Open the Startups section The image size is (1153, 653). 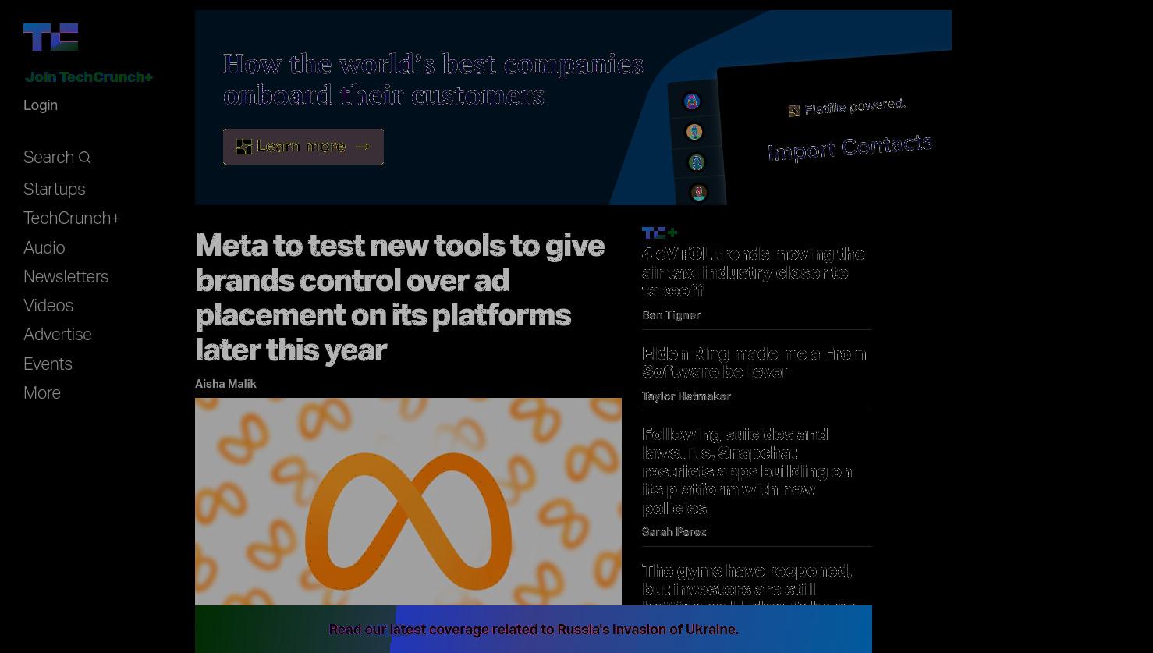55,190
